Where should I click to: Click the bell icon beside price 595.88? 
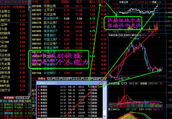[38, 100]
